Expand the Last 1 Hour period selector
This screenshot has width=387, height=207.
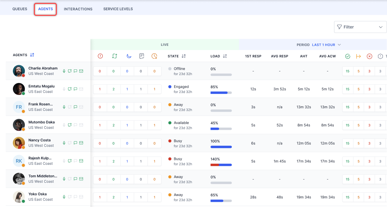coord(326,45)
